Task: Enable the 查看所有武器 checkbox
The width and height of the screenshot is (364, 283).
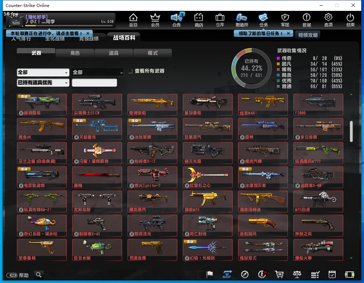Action: tap(130, 71)
